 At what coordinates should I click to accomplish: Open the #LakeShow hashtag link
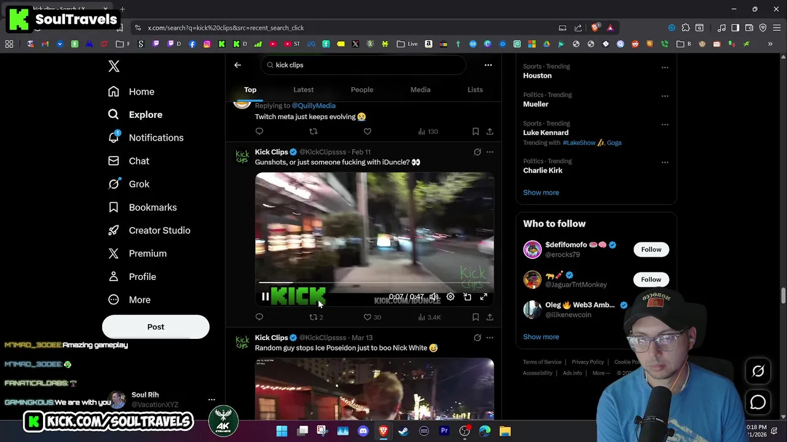coord(579,142)
